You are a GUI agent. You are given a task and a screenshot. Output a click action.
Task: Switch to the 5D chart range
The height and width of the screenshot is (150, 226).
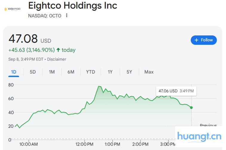click(33, 72)
